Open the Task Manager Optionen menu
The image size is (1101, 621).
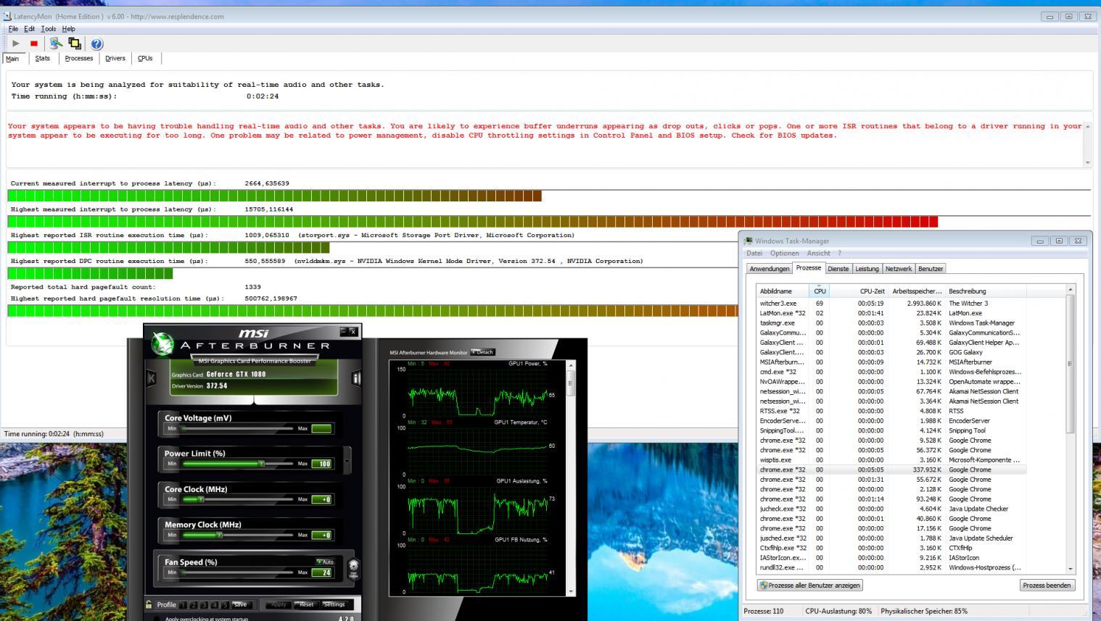(784, 254)
